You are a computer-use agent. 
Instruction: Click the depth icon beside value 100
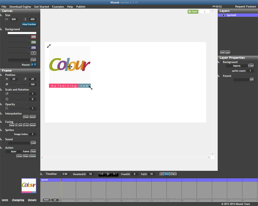(x=7, y=84)
